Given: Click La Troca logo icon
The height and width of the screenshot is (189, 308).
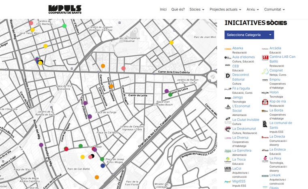Looking at the screenshot, I should (x=228, y=160).
